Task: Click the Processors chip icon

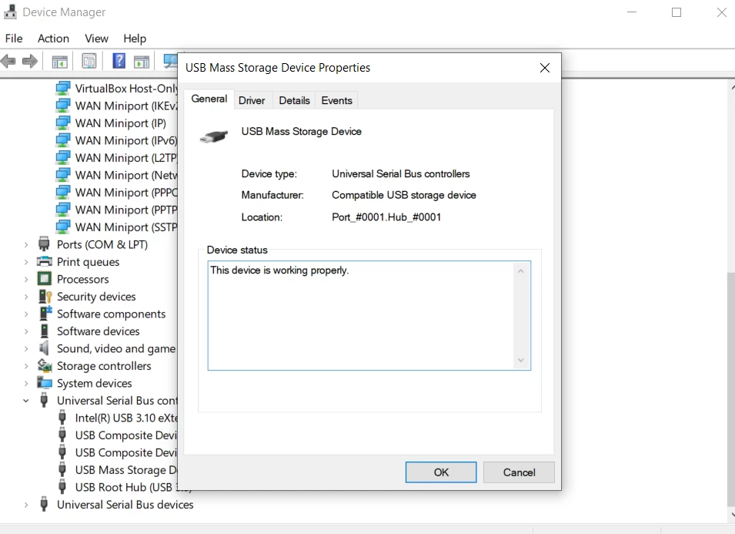Action: [44, 279]
